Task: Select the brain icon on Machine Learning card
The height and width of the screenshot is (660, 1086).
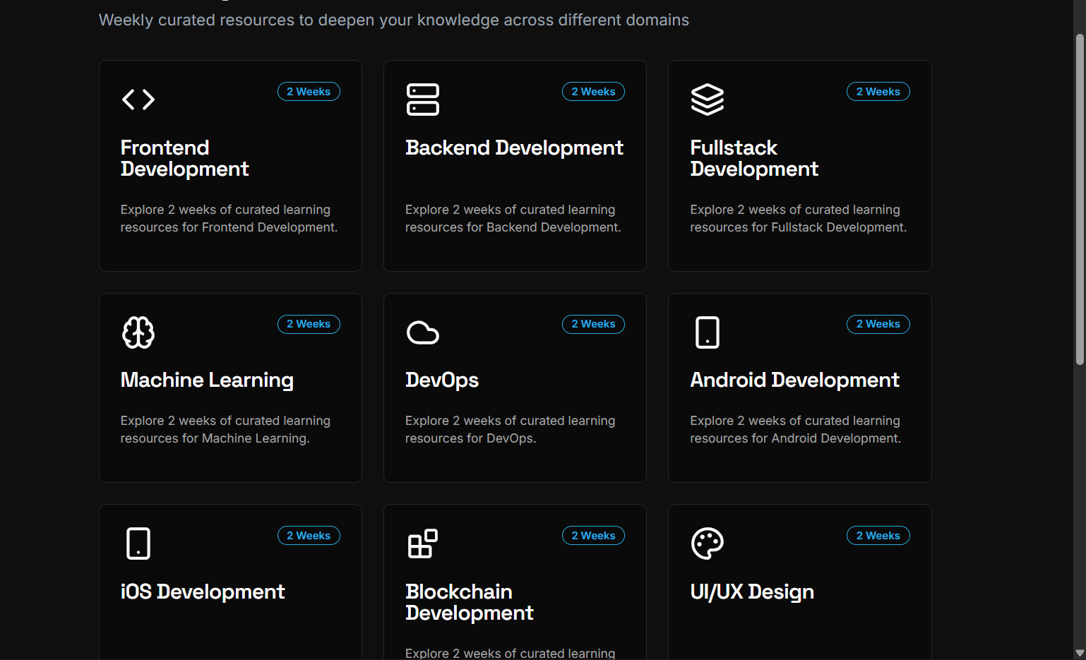Action: [x=138, y=332]
